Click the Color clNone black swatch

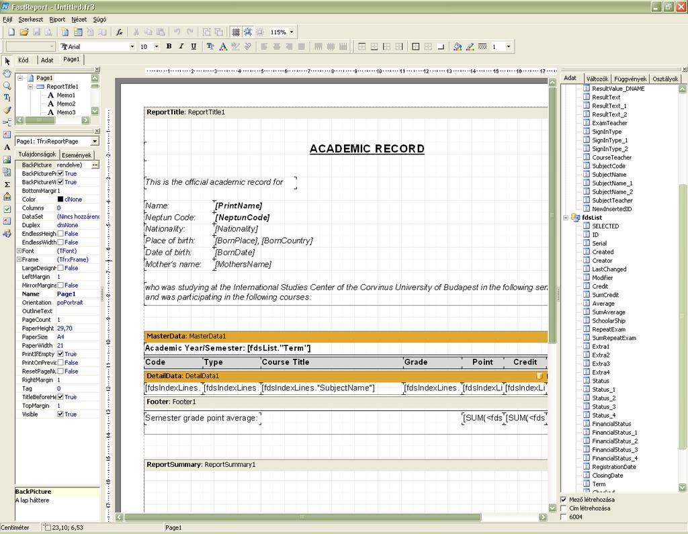click(60, 199)
